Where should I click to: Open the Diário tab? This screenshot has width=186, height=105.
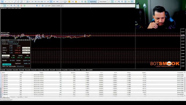click(x=26, y=97)
